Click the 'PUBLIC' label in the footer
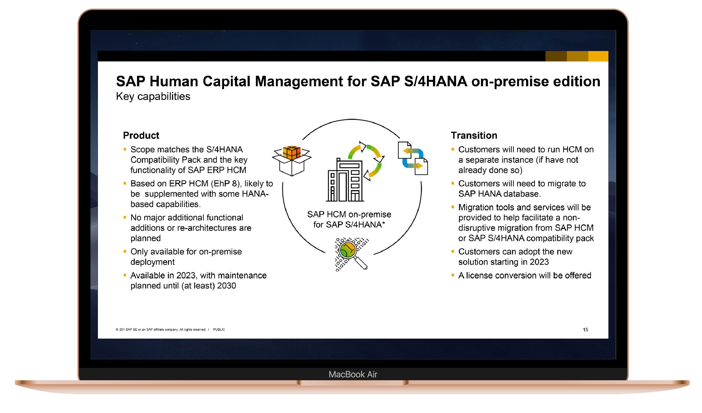 pyautogui.click(x=219, y=329)
